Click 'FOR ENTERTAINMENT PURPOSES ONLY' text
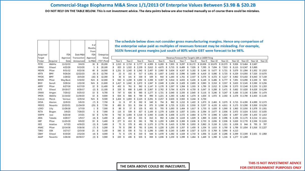This screenshot has width=305, height=171. click(271, 167)
